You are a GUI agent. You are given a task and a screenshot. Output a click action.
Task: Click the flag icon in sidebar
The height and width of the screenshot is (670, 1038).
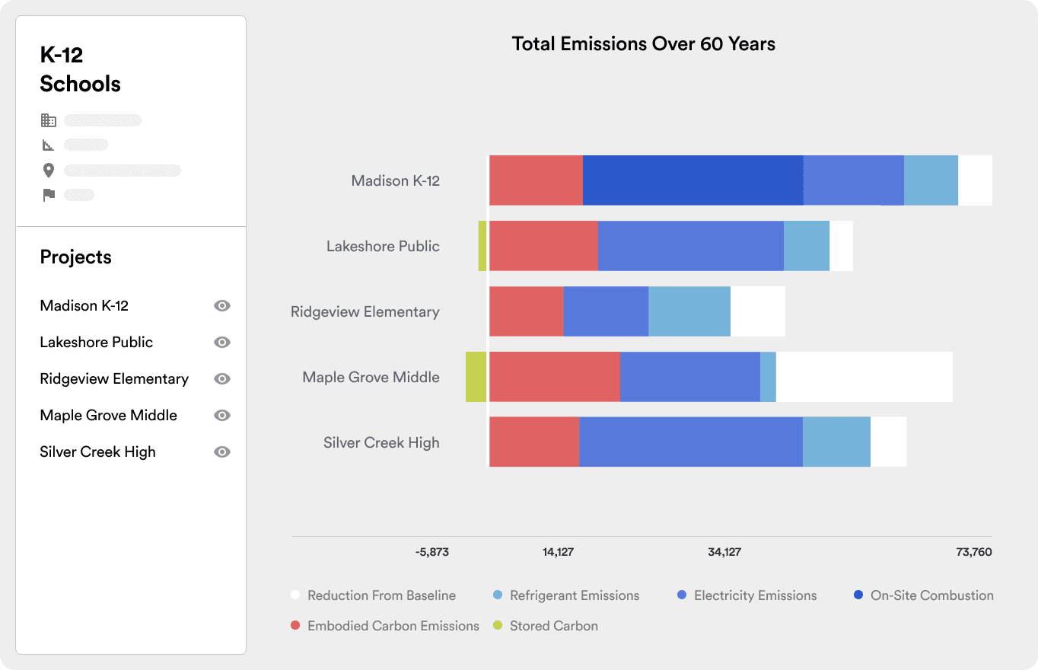49,195
